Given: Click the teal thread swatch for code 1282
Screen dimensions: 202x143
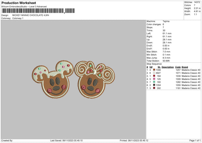Looking at the screenshot, I should click(154, 82).
